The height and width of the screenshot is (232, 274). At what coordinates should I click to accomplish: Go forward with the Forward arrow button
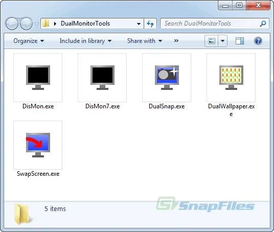[26, 24]
